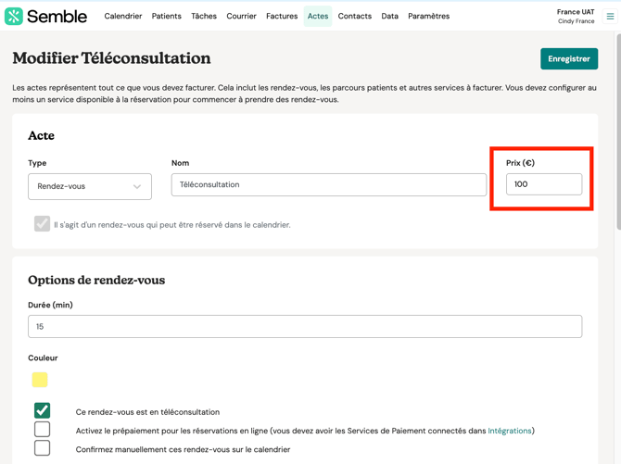This screenshot has width=621, height=464.
Task: Click the Durée (min) input field
Action: click(305, 326)
